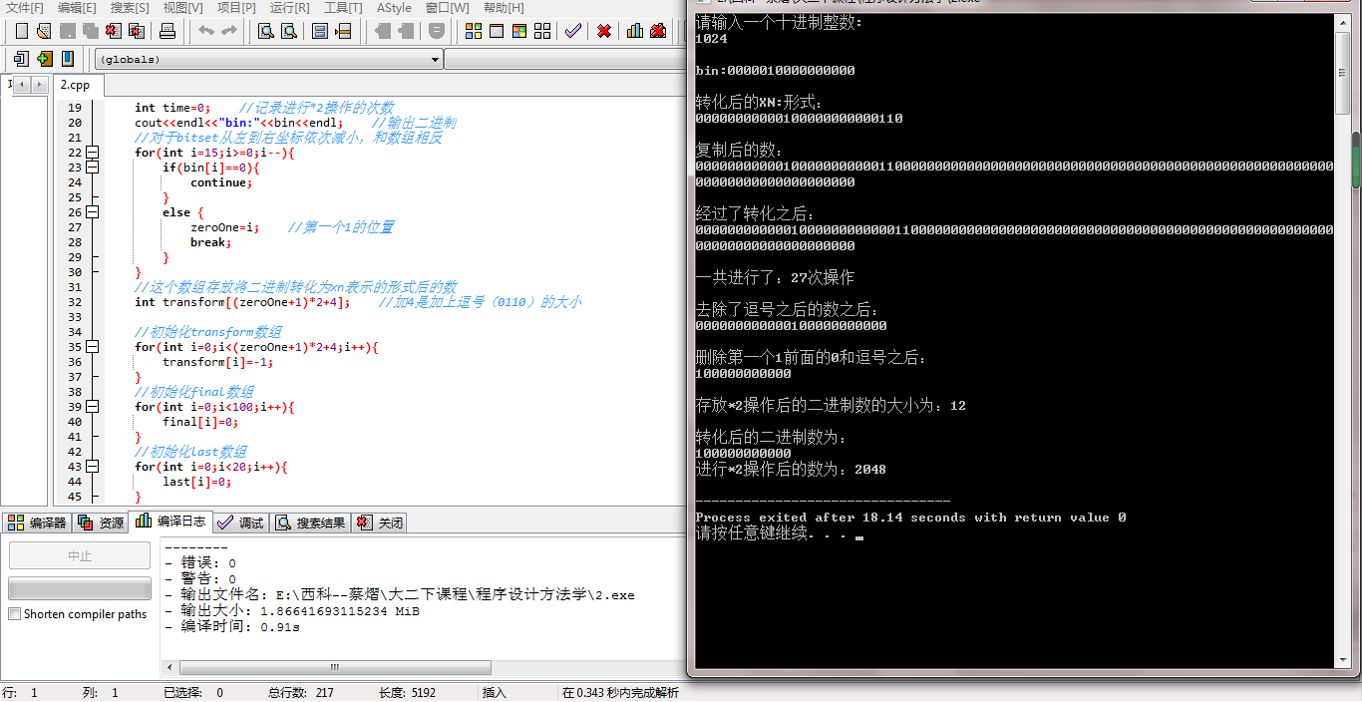Image resolution: width=1362 pixels, height=702 pixels.
Task: Click status bar 插入 mode indicator
Action: (495, 692)
